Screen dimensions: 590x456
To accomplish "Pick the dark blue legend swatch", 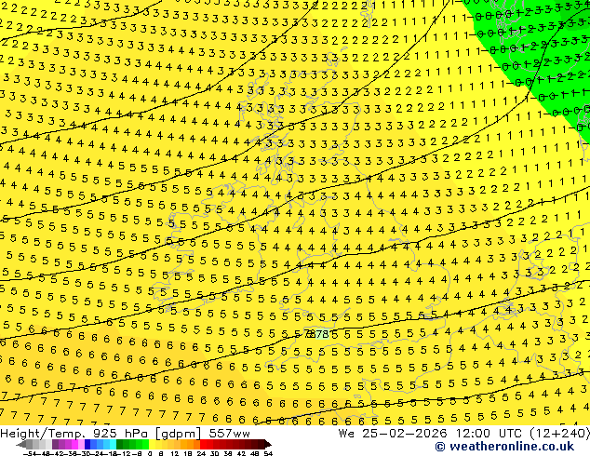I will [x=87, y=445].
